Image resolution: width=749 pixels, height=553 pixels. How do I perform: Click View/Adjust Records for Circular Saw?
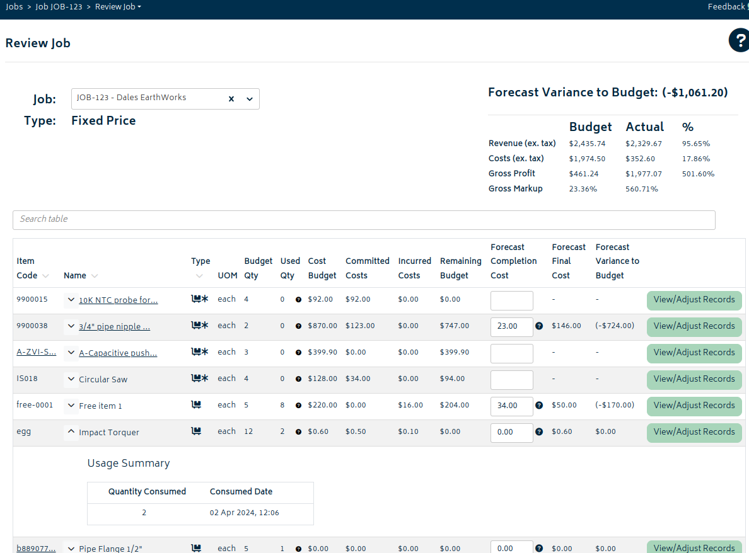[694, 379]
